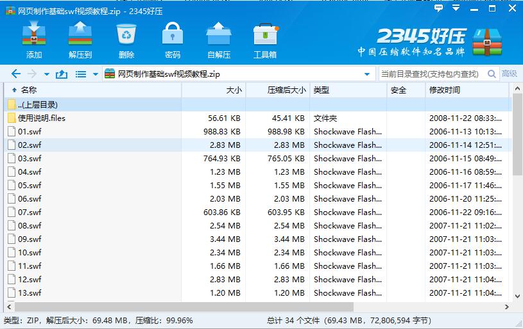The width and height of the screenshot is (523, 329).
Task: Sort by the 修改时间 column header
Action: [467, 90]
